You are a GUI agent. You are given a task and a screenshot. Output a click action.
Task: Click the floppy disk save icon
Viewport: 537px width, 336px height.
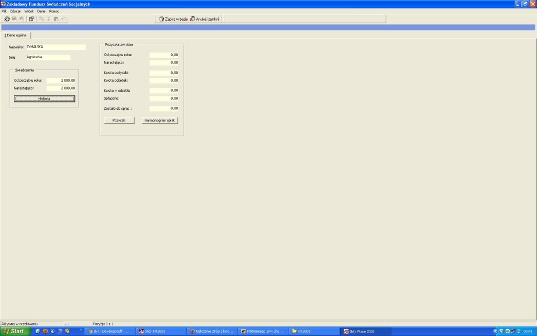point(15,19)
